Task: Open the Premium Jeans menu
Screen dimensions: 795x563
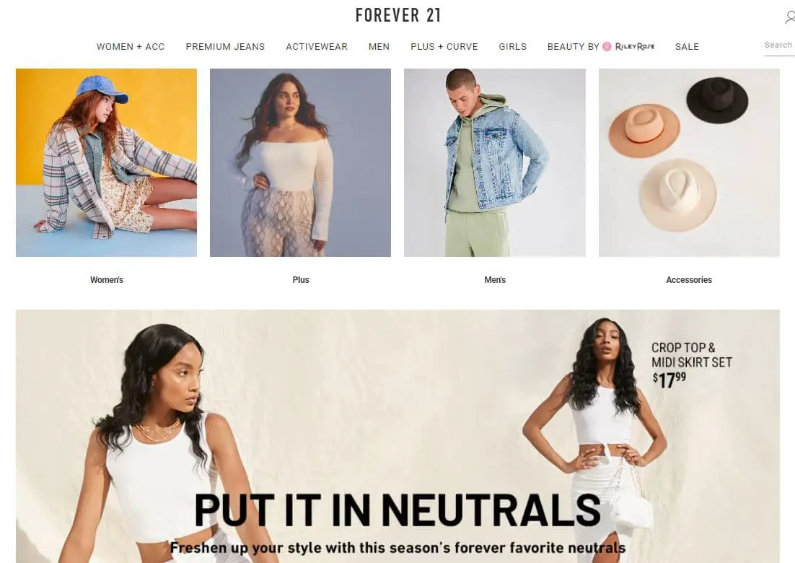Action: click(x=225, y=47)
